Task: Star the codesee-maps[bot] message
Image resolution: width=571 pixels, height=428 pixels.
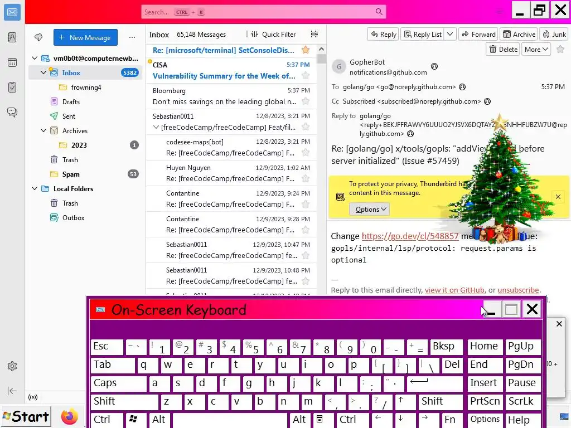Action: (x=306, y=153)
